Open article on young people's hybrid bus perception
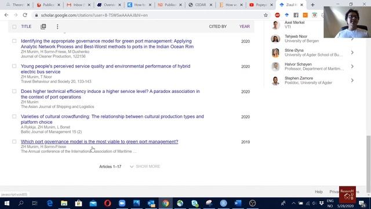 (x=106, y=69)
